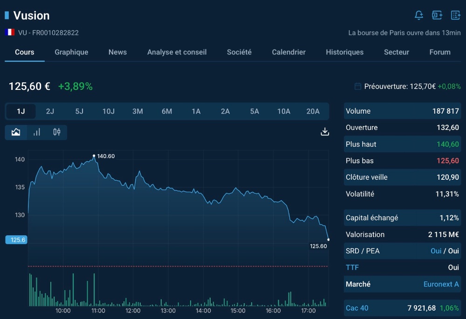Open the News tab
The image size is (466, 319).
click(x=118, y=52)
